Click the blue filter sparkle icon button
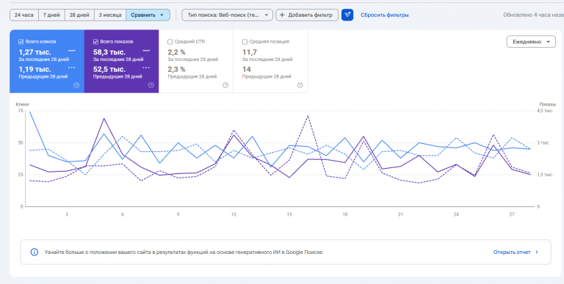The height and width of the screenshot is (284, 564). coord(347,15)
